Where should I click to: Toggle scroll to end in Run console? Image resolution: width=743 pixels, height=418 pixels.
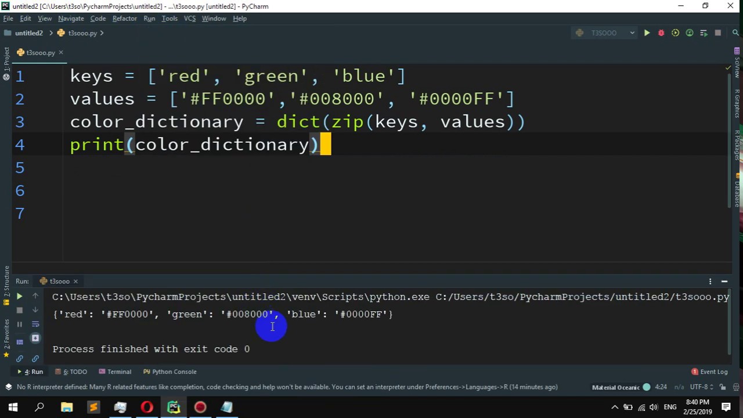point(35,338)
